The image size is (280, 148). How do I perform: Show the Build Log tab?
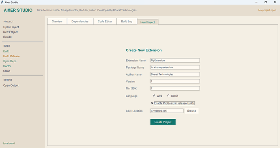pos(127,21)
